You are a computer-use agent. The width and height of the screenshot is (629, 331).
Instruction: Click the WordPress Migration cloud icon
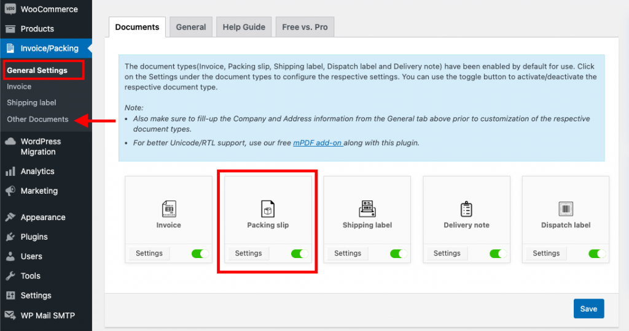tap(10, 141)
